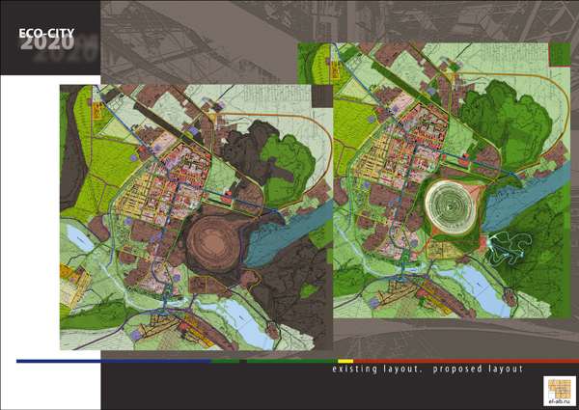Click the el-ab.ru text under the logo
The width and height of the screenshot is (579, 410).
click(x=560, y=402)
